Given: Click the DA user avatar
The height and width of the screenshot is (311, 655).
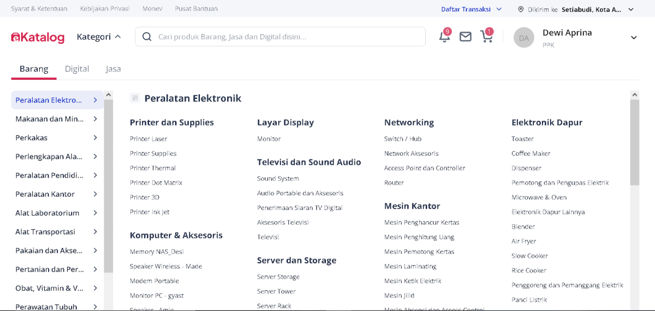Looking at the screenshot, I should [x=523, y=38].
